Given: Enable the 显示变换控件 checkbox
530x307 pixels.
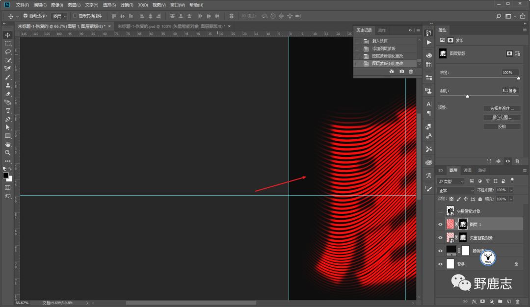Looking at the screenshot, I should tap(75, 16).
